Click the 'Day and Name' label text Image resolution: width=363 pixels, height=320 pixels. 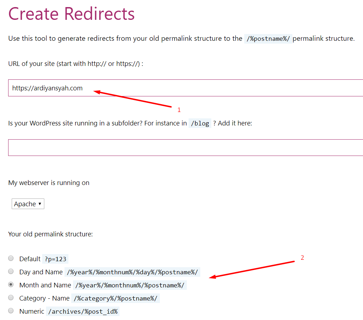point(41,272)
